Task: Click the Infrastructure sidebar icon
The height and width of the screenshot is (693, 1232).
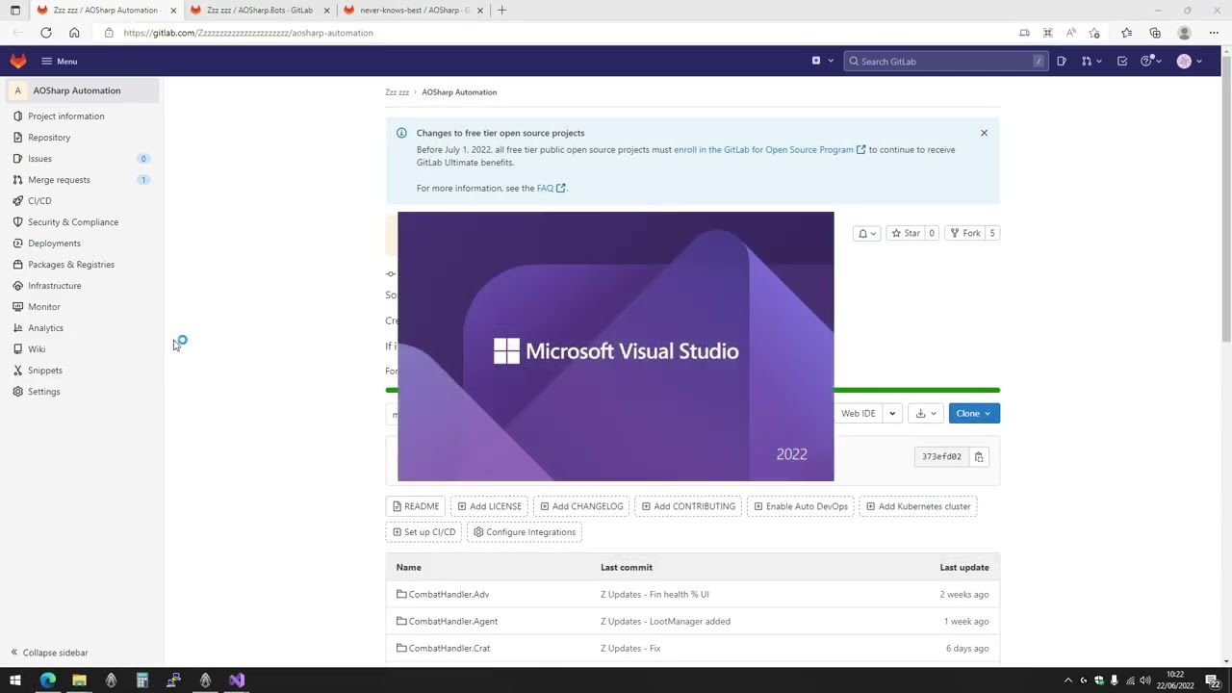Action: (18, 286)
